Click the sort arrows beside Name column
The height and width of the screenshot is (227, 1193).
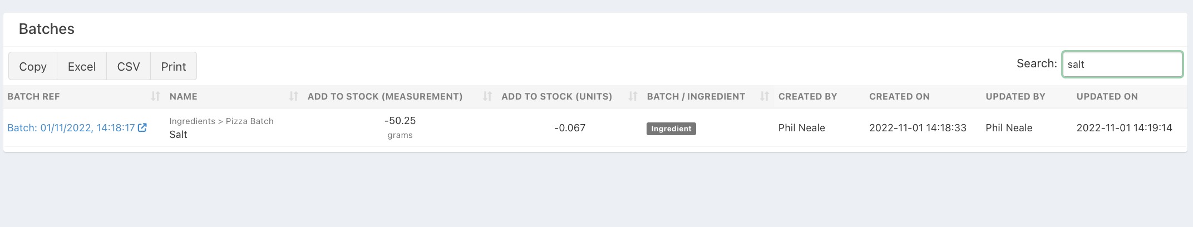click(293, 96)
